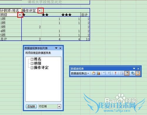Open the field list panel options arrow
147x115 pixels.
pos(56,48)
